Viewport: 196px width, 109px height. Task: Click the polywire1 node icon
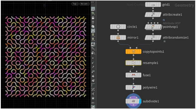click(x=133, y=87)
